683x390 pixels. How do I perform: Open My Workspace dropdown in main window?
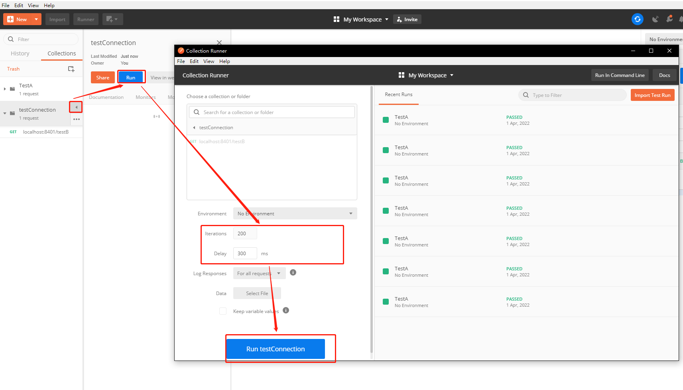[x=361, y=19]
